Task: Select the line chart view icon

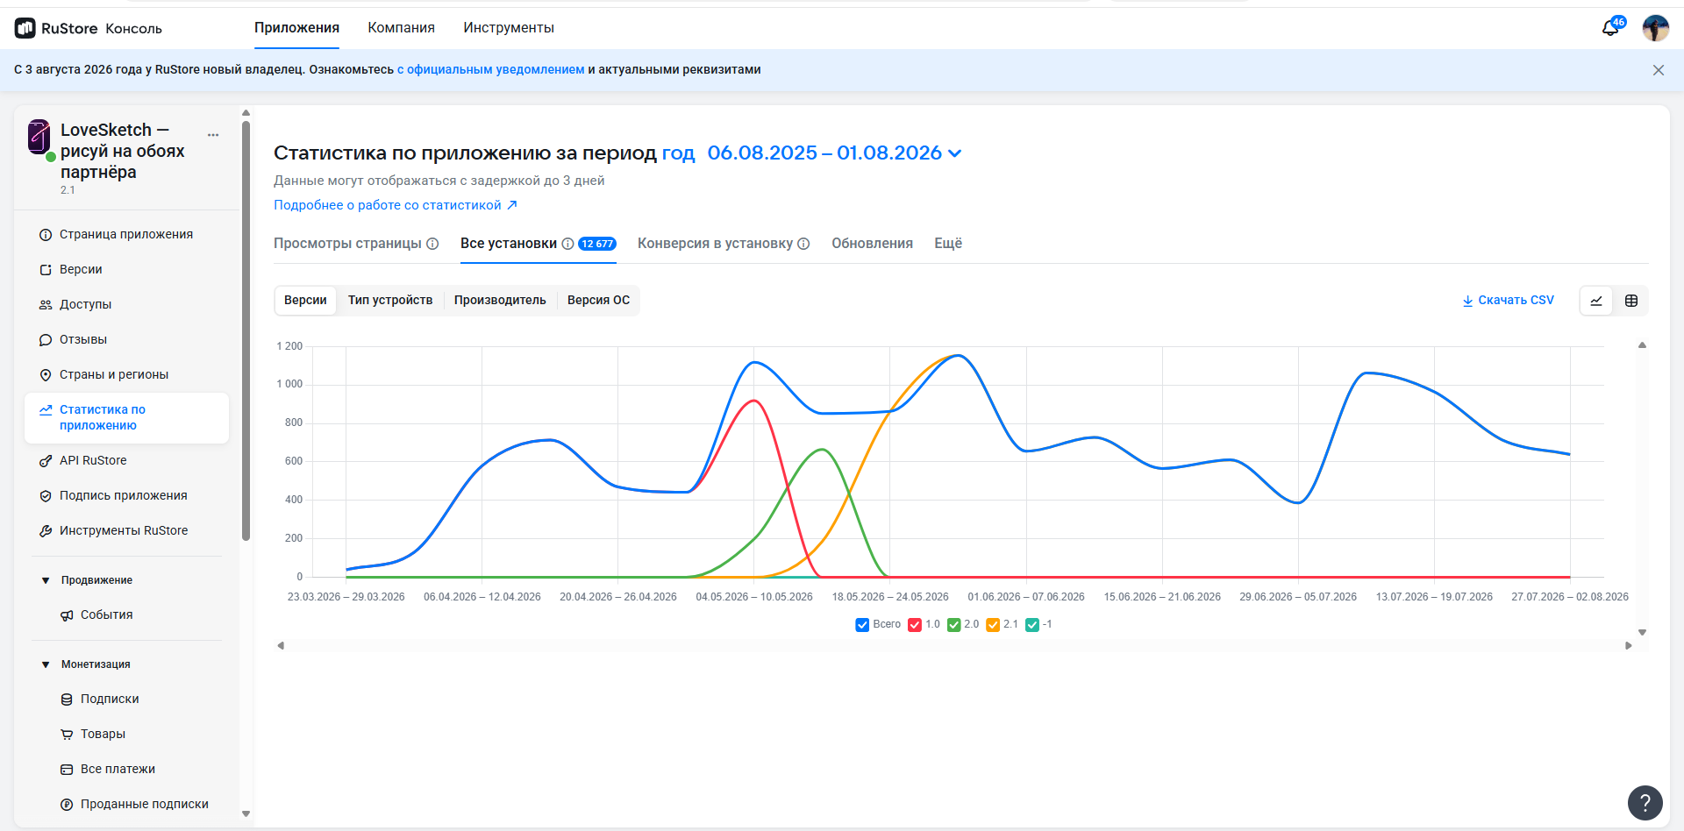Action: click(x=1596, y=301)
